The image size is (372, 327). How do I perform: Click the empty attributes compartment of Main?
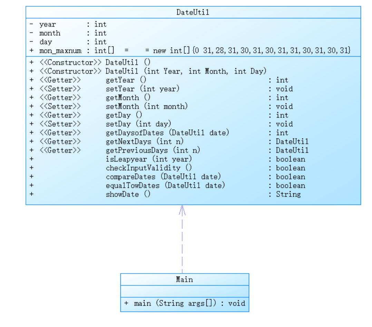185,291
